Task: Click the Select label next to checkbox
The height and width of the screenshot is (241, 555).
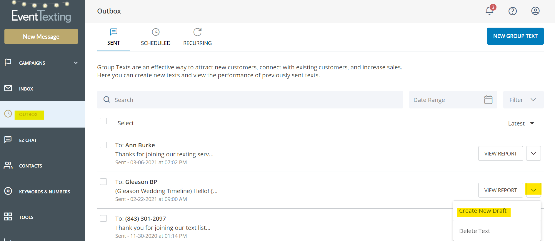Action: pos(126,123)
